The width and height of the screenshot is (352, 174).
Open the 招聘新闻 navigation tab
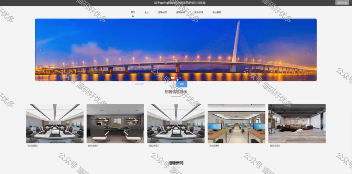pyautogui.click(x=181, y=12)
